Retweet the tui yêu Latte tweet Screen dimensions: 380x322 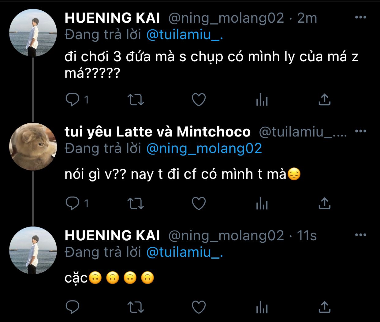click(x=135, y=204)
